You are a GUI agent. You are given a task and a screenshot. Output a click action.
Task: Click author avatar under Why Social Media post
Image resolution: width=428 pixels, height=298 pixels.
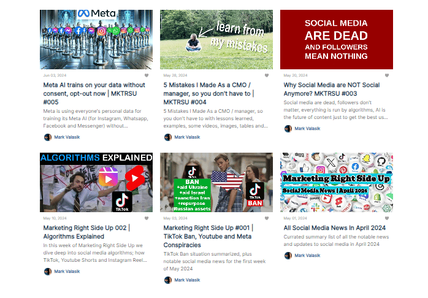[288, 129]
